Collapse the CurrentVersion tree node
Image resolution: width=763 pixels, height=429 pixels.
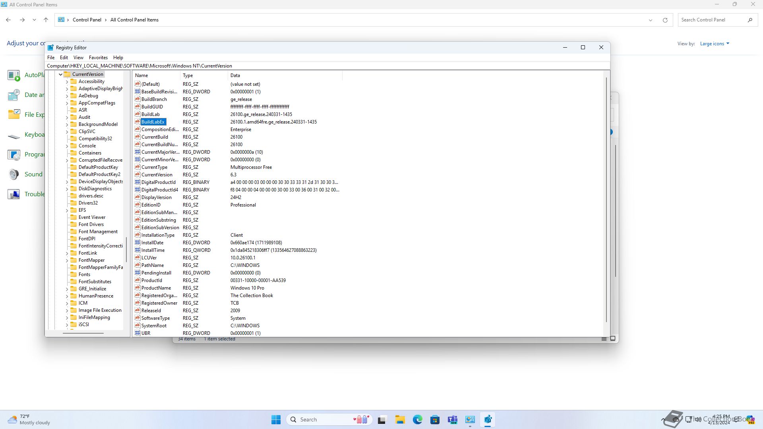pyautogui.click(x=60, y=74)
